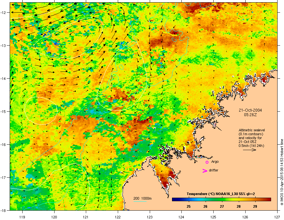This screenshot has width=284, height=220.
Task: Click the longitude axis label 124
Action: click(x=181, y=217)
